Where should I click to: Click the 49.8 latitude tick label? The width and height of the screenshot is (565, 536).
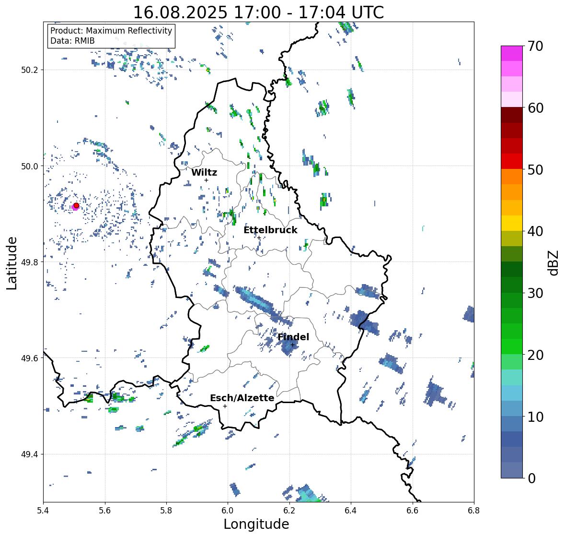30,262
